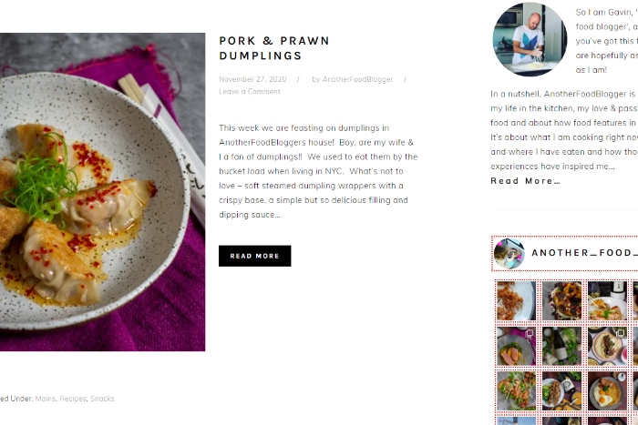Image resolution: width=638 pixels, height=425 pixels.
Task: Open the dumplings featured image
Action: 102,191
